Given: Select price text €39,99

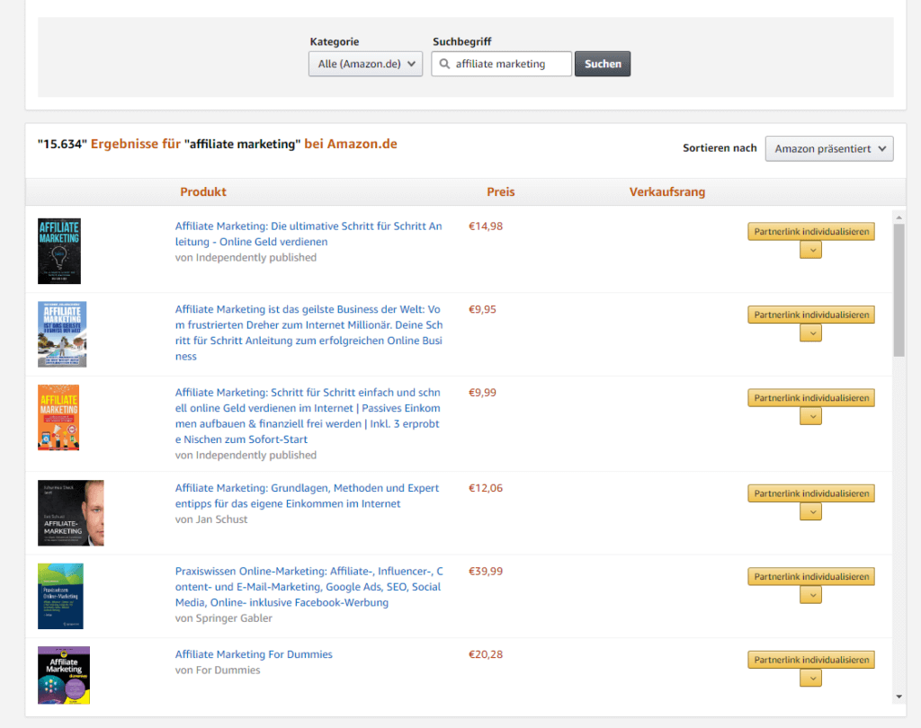Looking at the screenshot, I should point(485,572).
